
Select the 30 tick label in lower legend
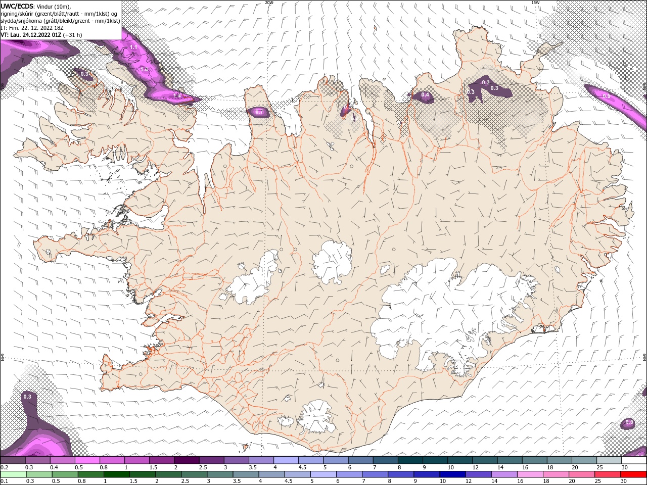coord(623,481)
